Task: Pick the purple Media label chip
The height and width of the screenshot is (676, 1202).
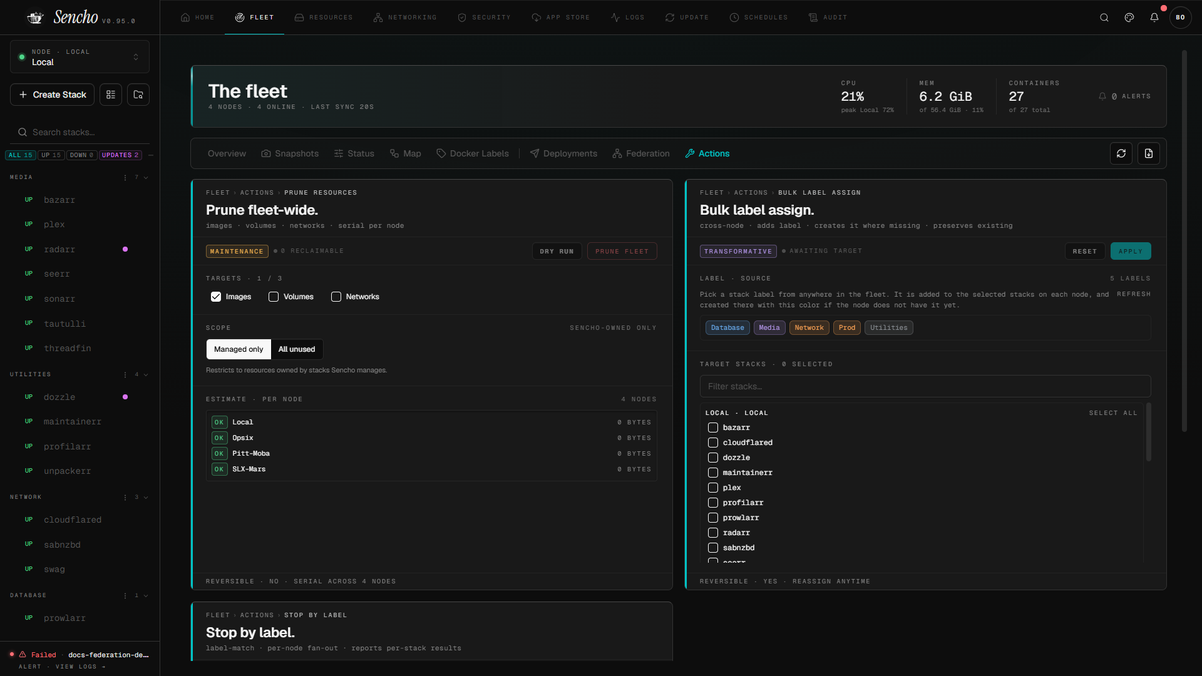Action: 769,328
